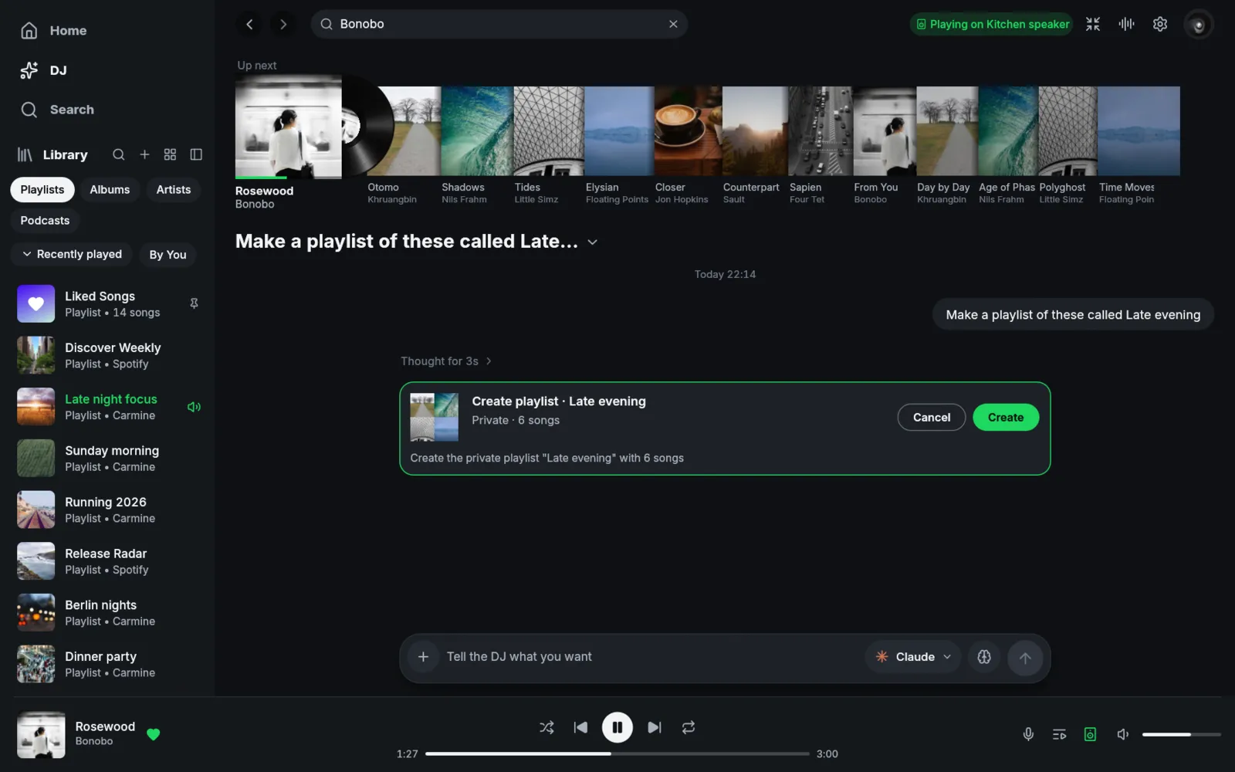Open the connect-to-device speaker icon
This screenshot has height=772, width=1235.
click(x=1090, y=734)
